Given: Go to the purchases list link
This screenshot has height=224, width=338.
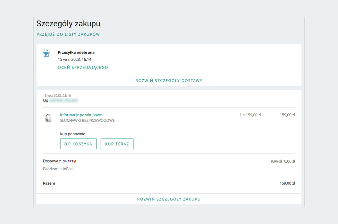Looking at the screenshot, I should [x=68, y=34].
